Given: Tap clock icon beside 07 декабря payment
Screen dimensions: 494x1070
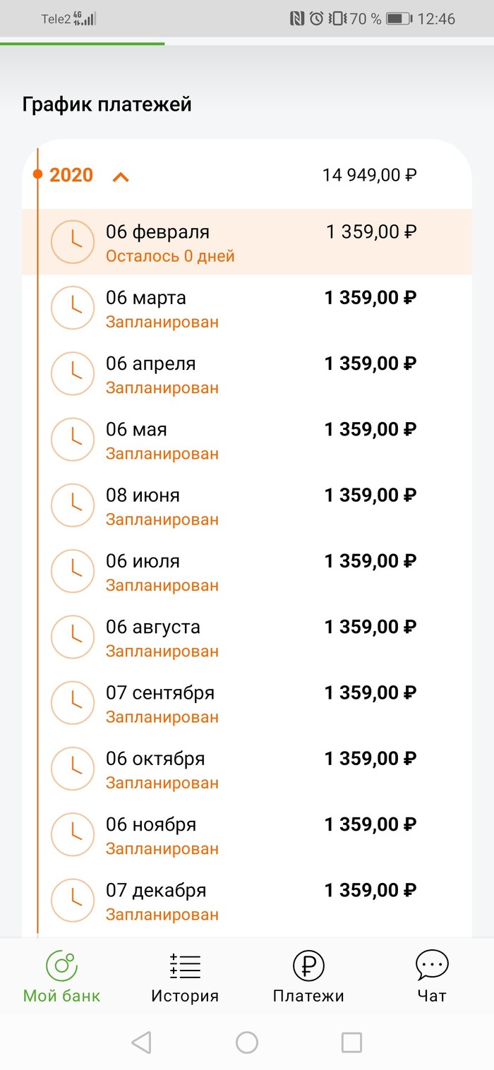Looking at the screenshot, I should pos(73,901).
